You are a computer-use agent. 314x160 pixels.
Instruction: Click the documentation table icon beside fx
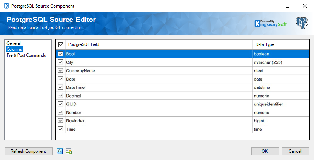coord(69,151)
